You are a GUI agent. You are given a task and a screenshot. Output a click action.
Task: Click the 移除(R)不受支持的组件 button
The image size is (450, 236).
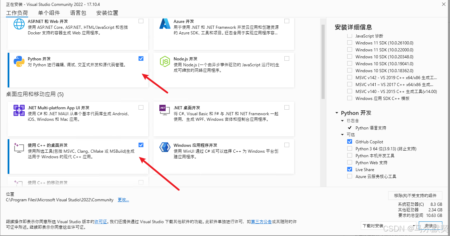[x=415, y=195]
